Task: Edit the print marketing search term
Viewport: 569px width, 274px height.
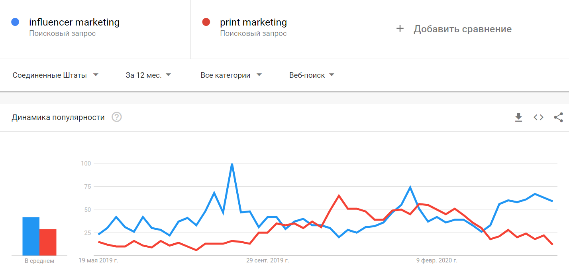Action: [x=253, y=22]
